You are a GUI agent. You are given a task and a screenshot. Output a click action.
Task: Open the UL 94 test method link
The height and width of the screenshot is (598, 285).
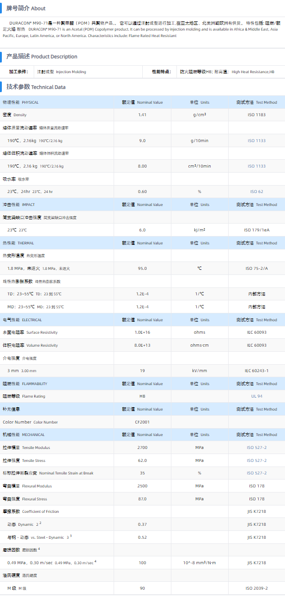[x=256, y=396]
